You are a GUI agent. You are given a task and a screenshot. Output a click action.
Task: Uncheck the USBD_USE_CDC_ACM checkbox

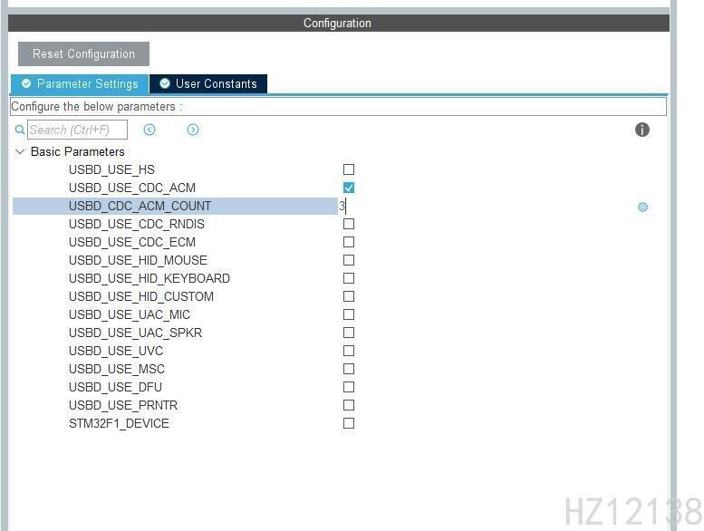coord(349,188)
